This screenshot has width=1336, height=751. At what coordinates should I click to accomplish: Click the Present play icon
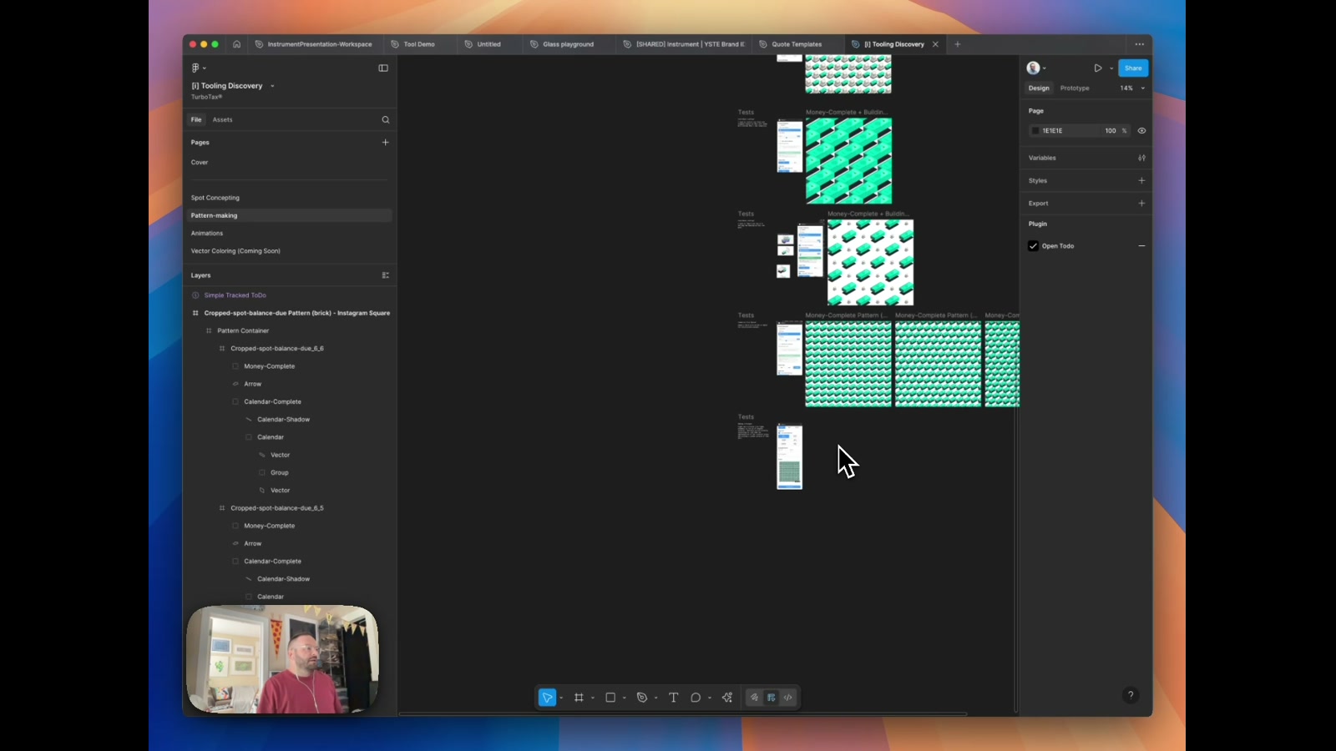(x=1098, y=68)
